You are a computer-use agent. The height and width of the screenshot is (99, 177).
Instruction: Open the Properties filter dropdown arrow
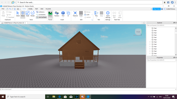(176, 60)
